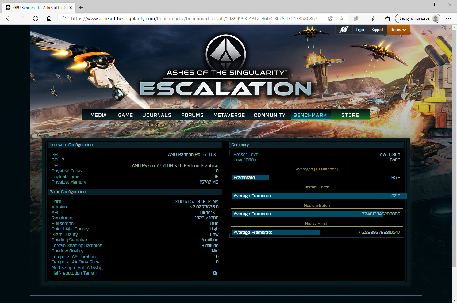View site security lock info

64,18
